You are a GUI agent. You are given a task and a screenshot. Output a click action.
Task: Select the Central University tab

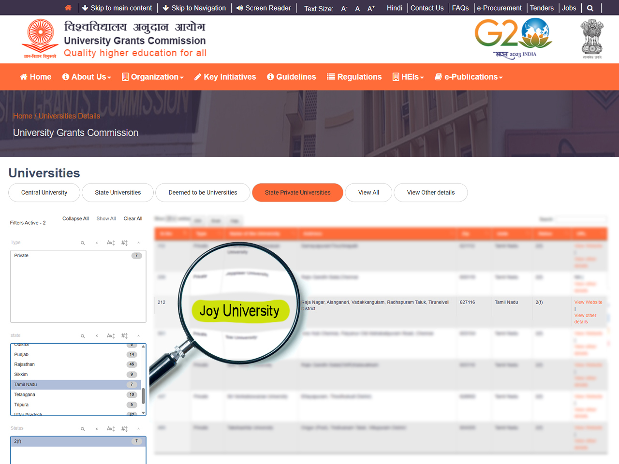(44, 192)
